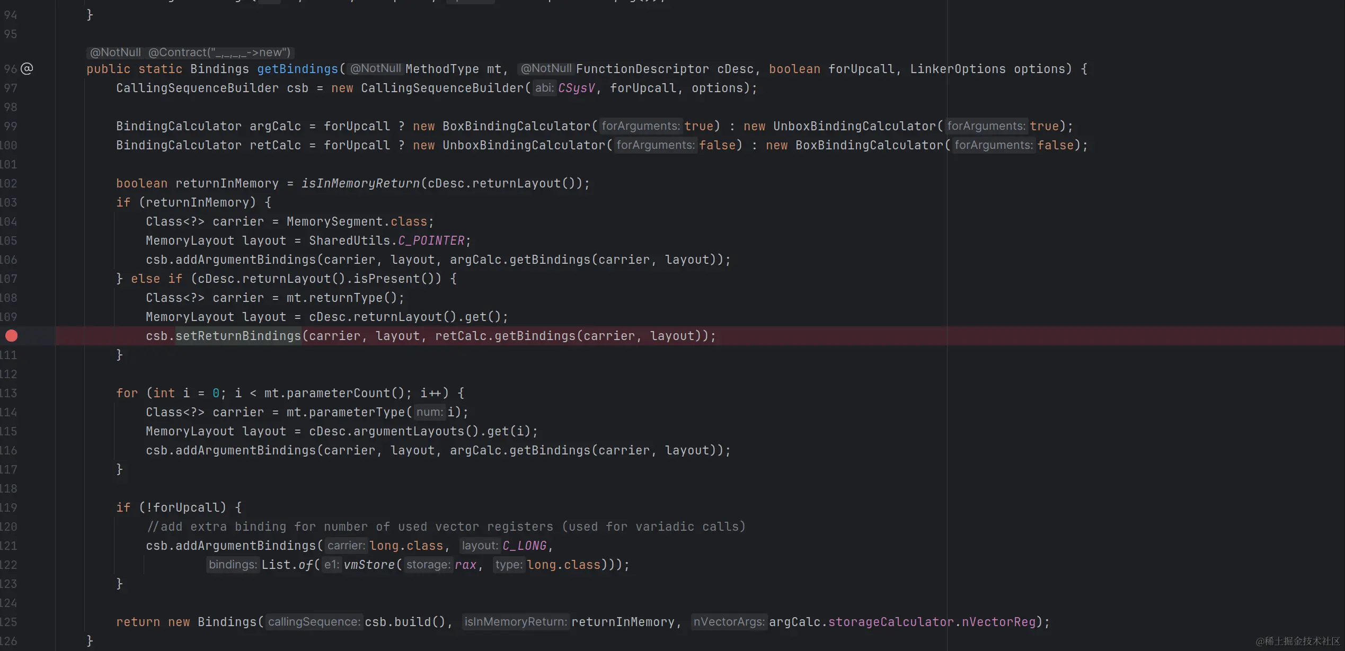Click argumentLayouts() call on line 115

(416, 431)
